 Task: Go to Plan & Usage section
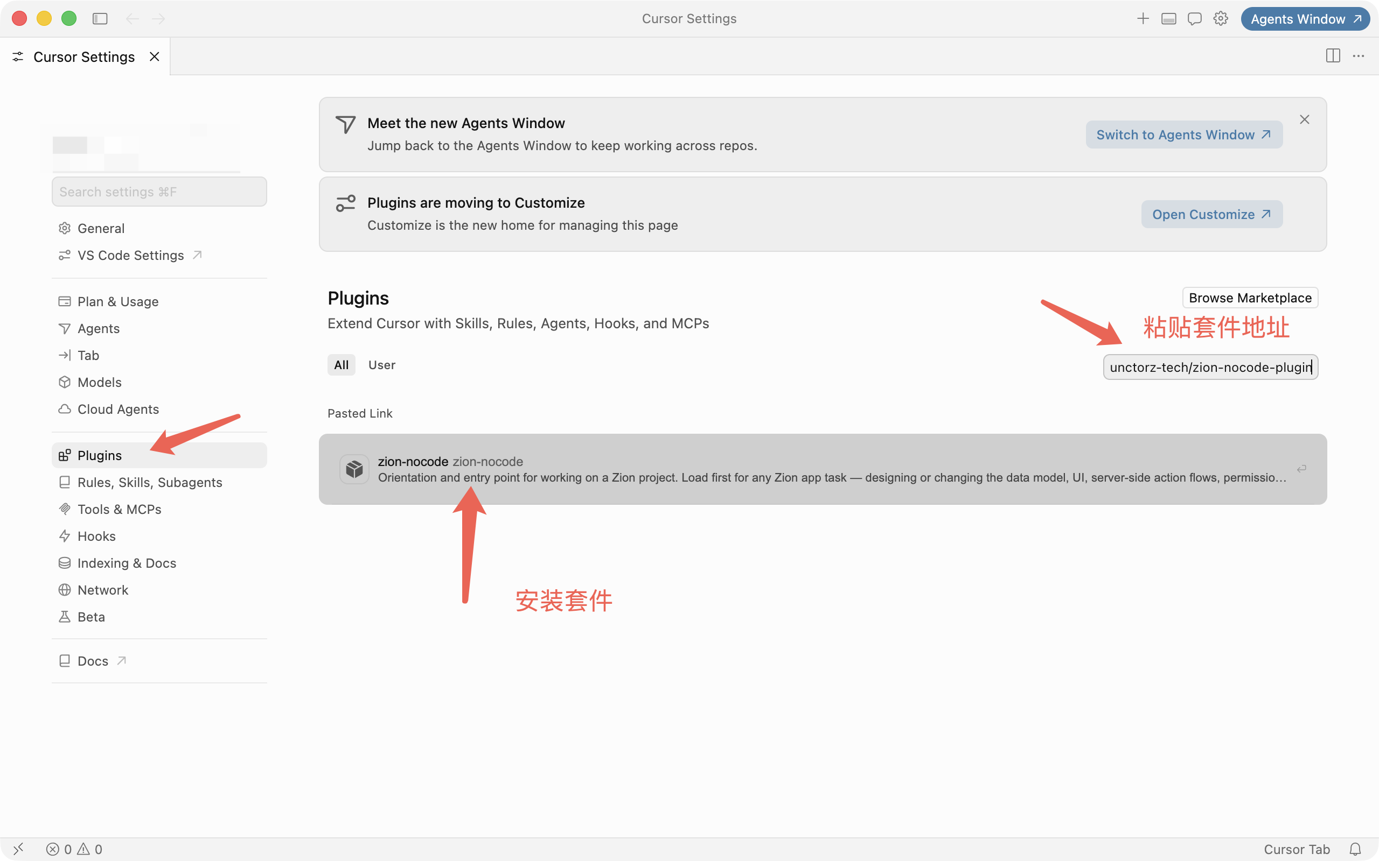pyautogui.click(x=159, y=301)
